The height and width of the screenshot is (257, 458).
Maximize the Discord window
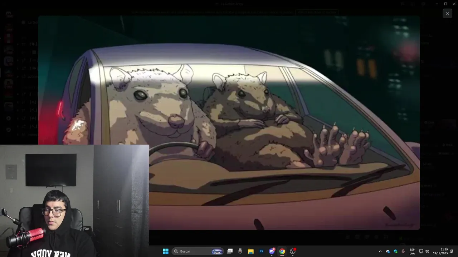(x=445, y=4)
